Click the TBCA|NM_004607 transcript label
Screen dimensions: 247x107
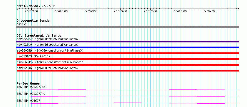pos(29,101)
